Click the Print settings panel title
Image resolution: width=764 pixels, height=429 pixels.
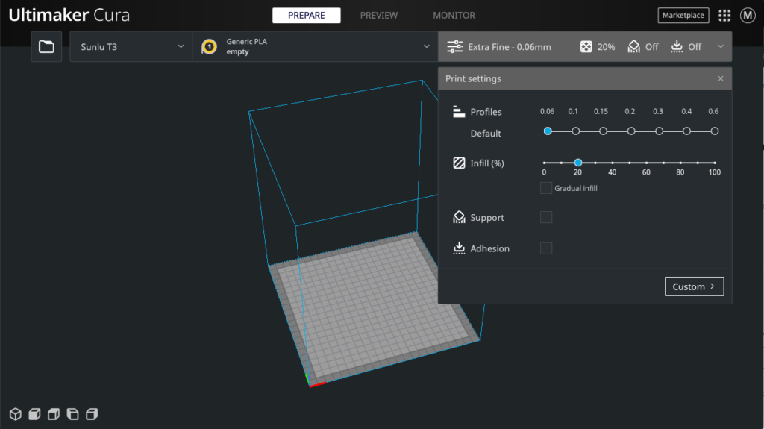pyautogui.click(x=473, y=78)
